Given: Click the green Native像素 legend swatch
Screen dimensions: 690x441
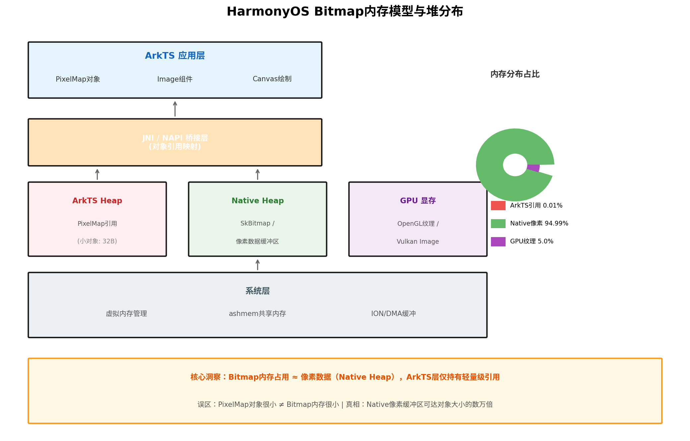Looking at the screenshot, I should (x=498, y=223).
